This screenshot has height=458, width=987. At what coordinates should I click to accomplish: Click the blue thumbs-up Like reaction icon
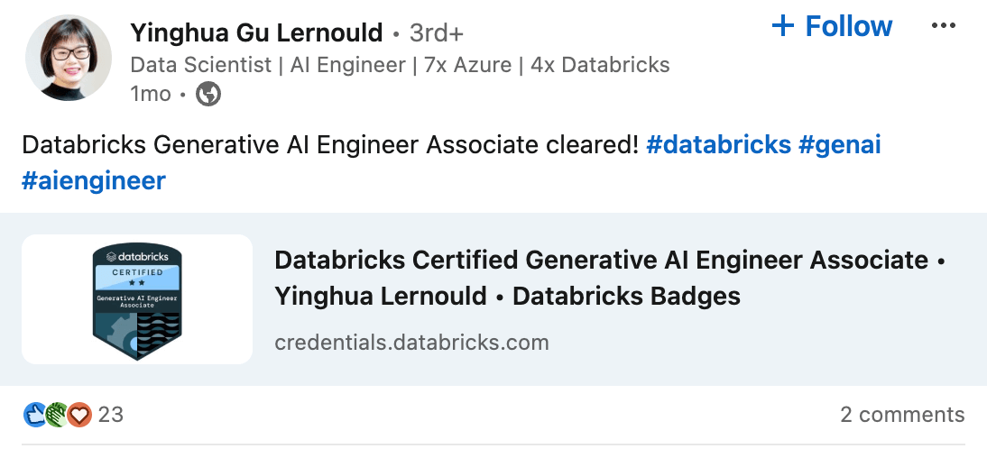(34, 415)
